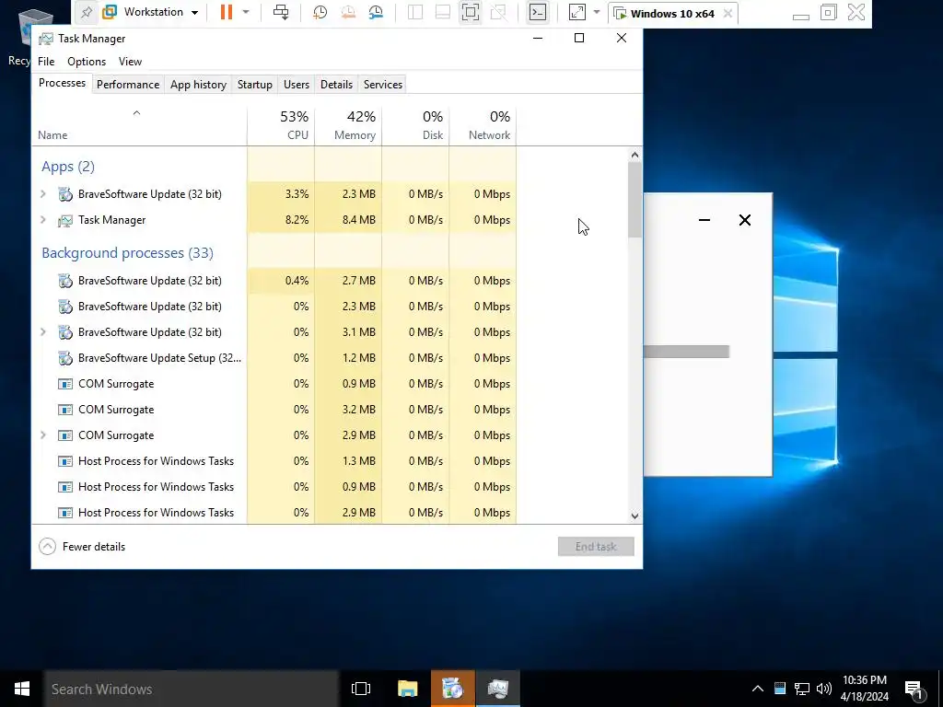The image size is (943, 707).
Task: Click the scroll-down arrow in process list
Action: click(635, 516)
